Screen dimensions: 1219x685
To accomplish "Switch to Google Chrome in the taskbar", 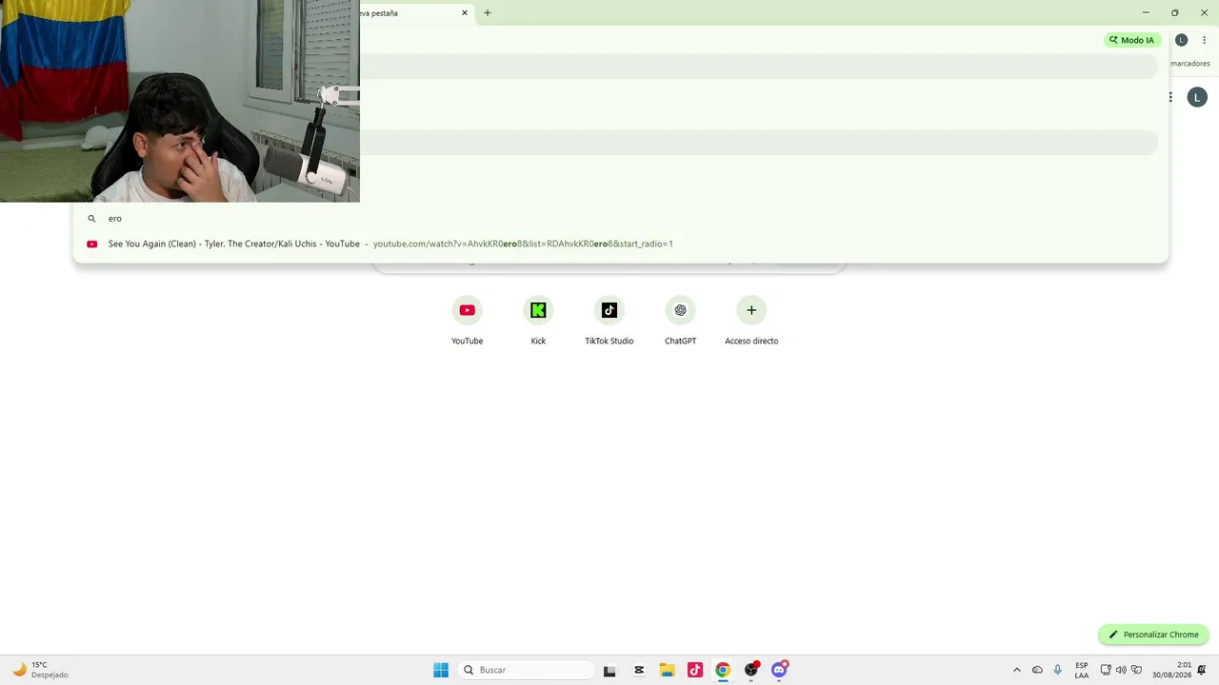I will pyautogui.click(x=723, y=670).
